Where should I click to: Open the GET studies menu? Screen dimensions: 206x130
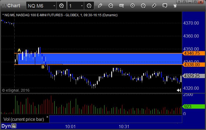click(x=122, y=6)
